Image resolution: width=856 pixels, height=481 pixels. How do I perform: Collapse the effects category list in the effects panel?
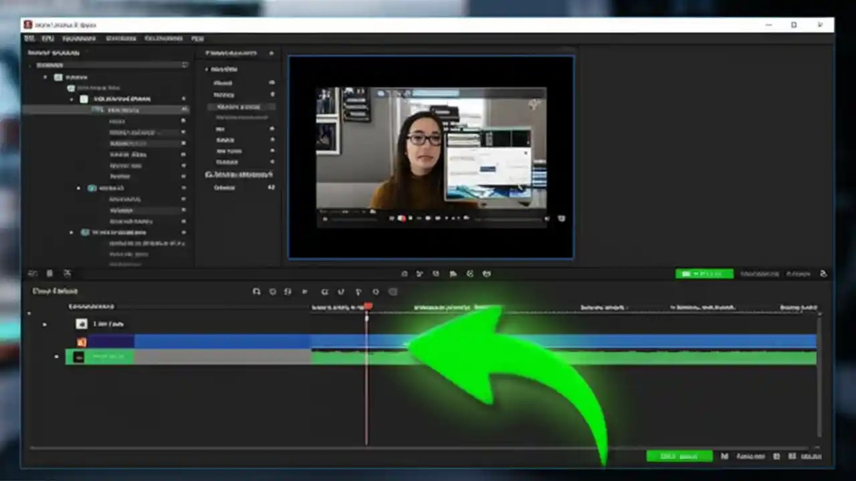coord(207,69)
